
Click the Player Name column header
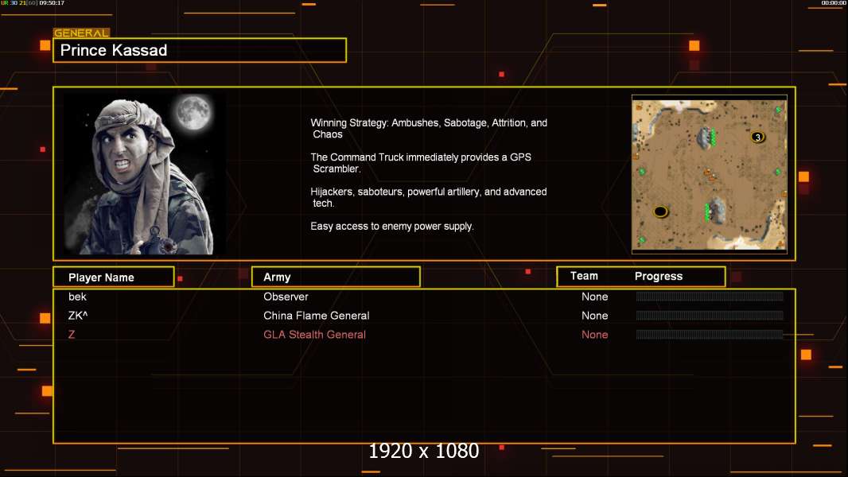tap(114, 277)
